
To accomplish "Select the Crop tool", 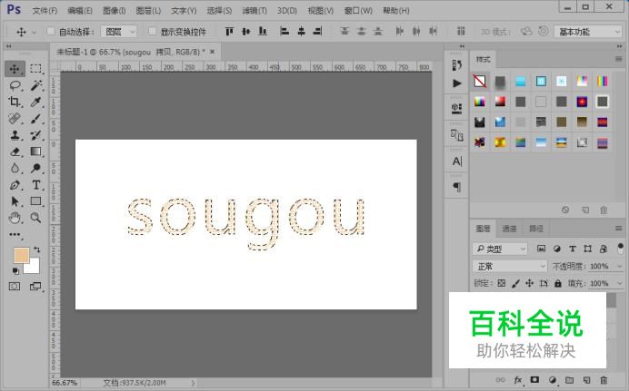I will (x=15, y=102).
